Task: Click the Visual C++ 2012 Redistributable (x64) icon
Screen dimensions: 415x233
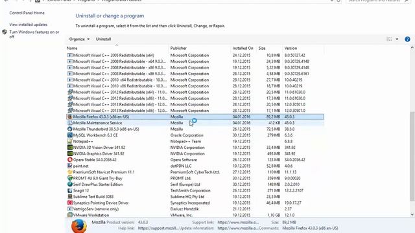Action: 69,92
